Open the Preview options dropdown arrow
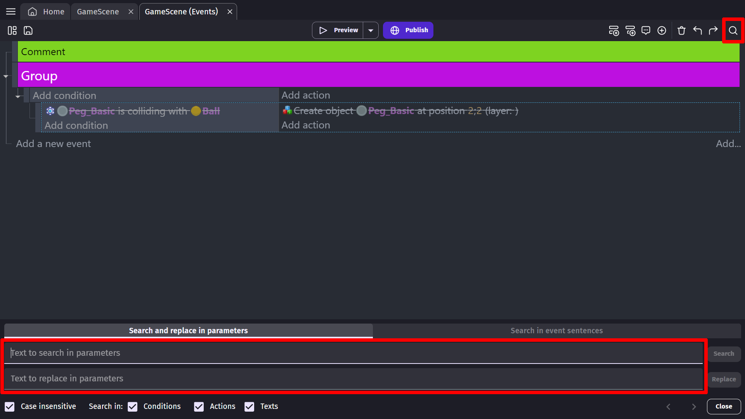745x419 pixels. coord(371,30)
